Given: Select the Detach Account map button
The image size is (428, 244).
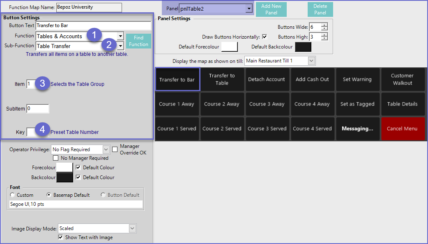Looking at the screenshot, I should click(267, 79).
